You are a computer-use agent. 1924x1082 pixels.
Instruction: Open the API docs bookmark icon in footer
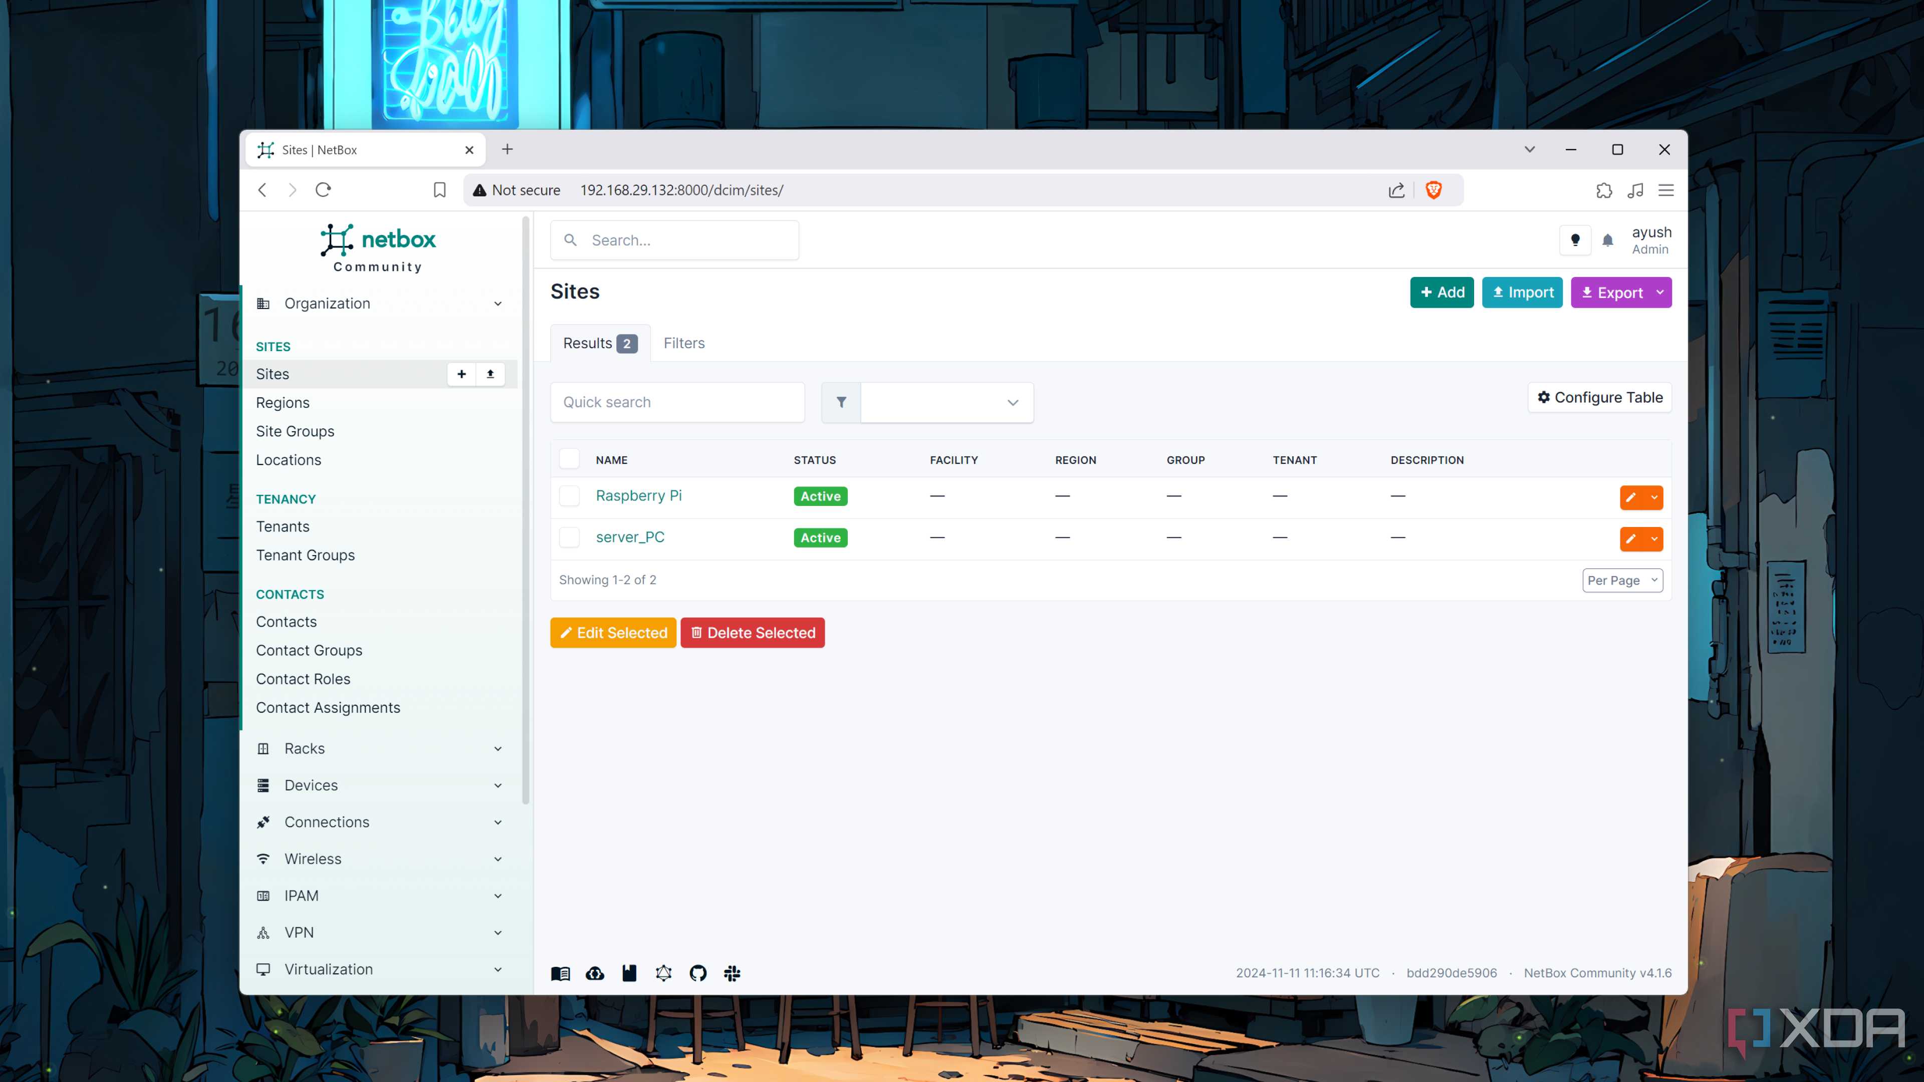[x=629, y=973]
